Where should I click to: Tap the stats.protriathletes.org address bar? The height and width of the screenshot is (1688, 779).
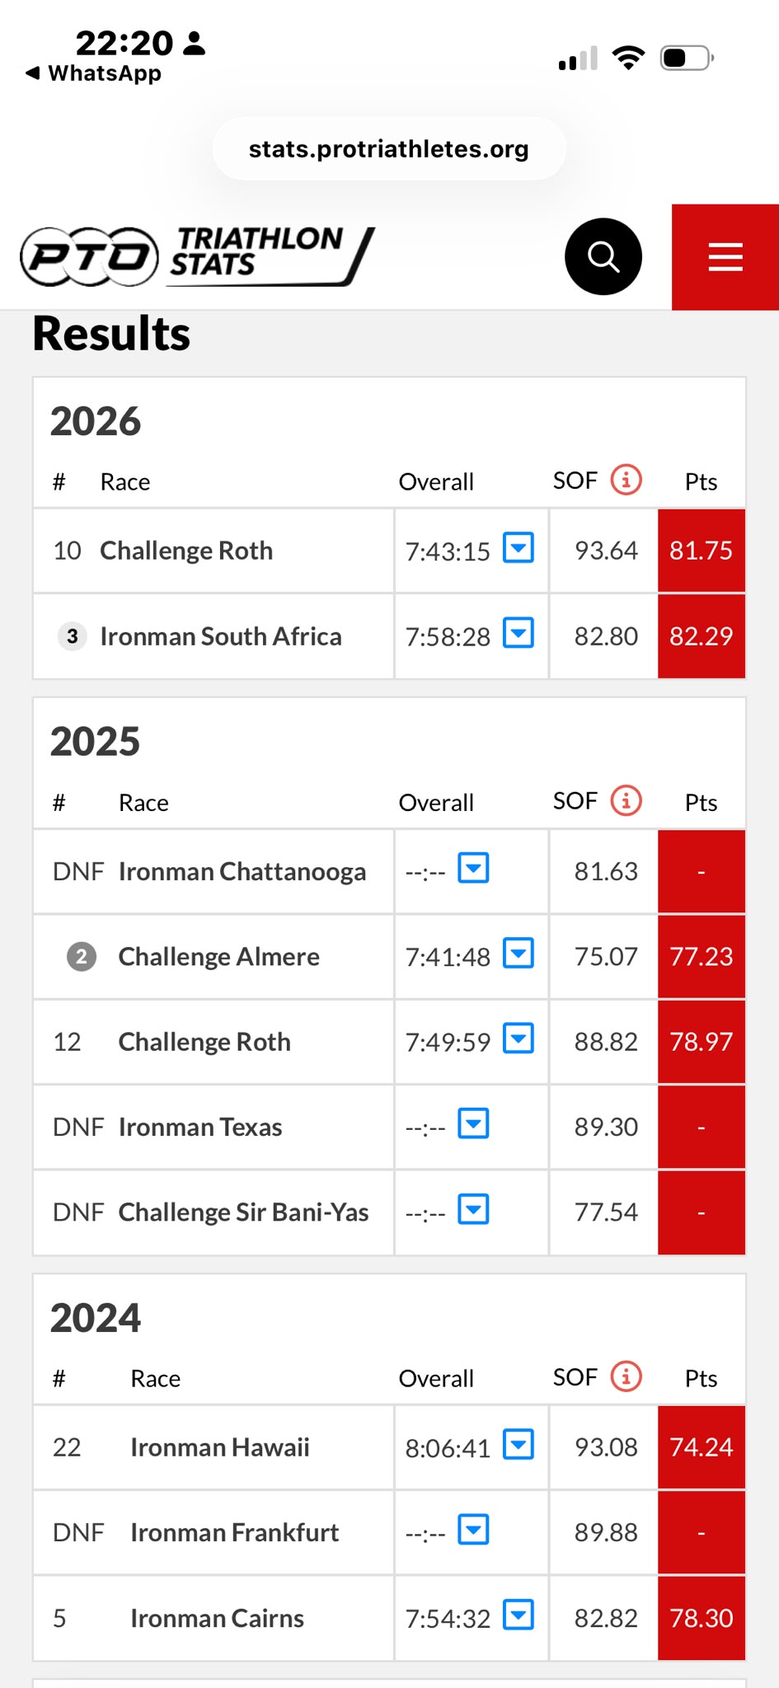pos(389,148)
